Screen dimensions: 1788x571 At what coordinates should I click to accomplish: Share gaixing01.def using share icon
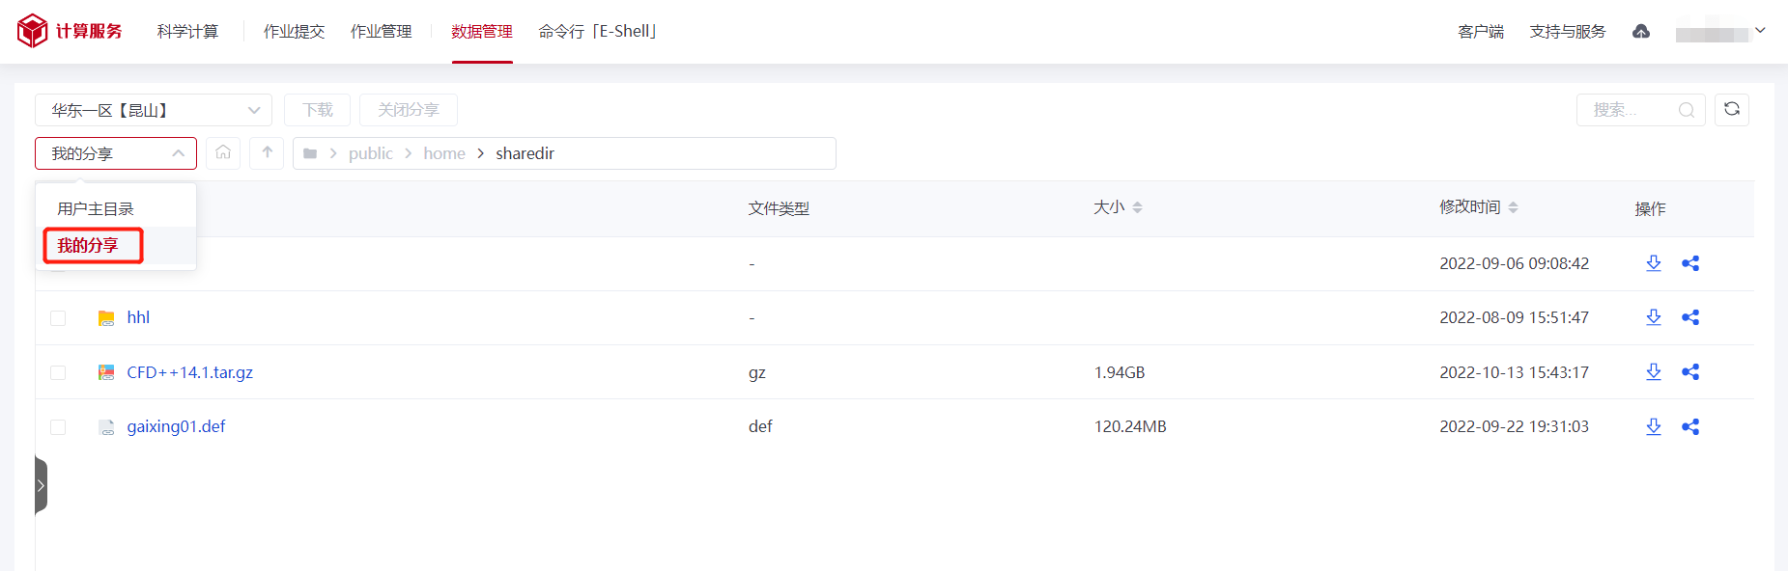(x=1690, y=426)
